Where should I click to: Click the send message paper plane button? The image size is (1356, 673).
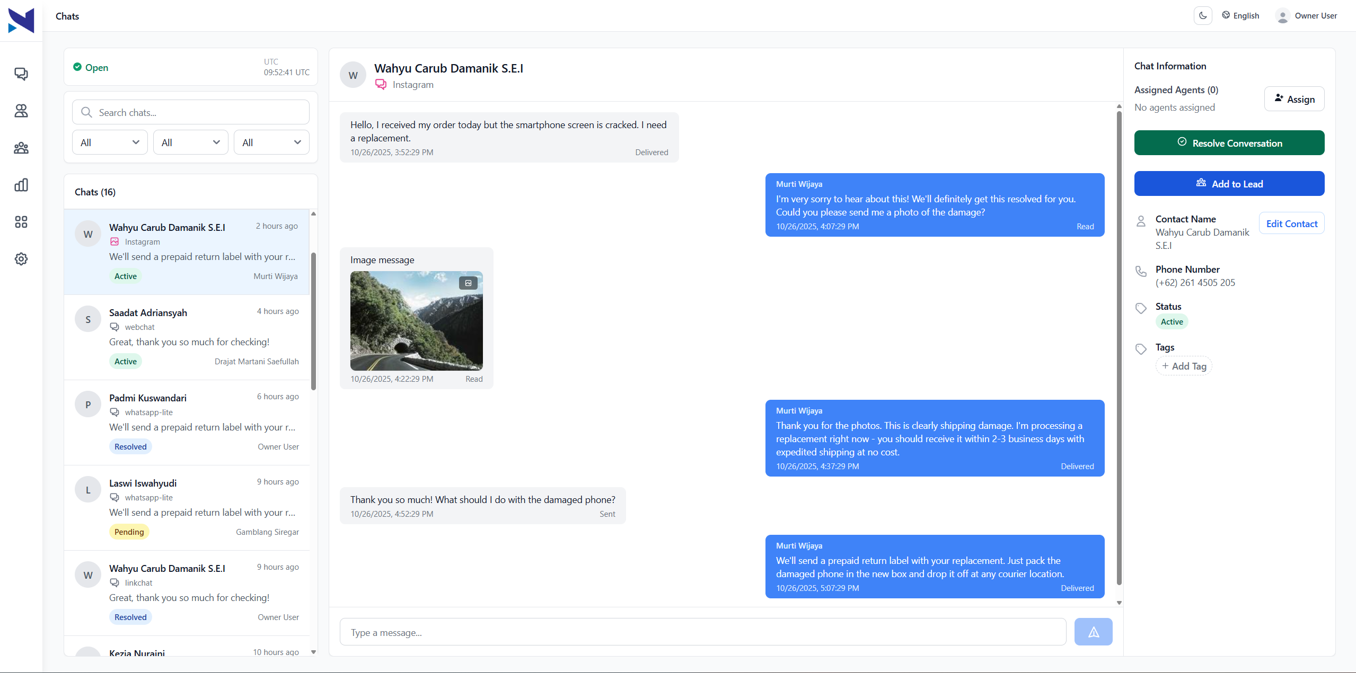click(x=1093, y=632)
